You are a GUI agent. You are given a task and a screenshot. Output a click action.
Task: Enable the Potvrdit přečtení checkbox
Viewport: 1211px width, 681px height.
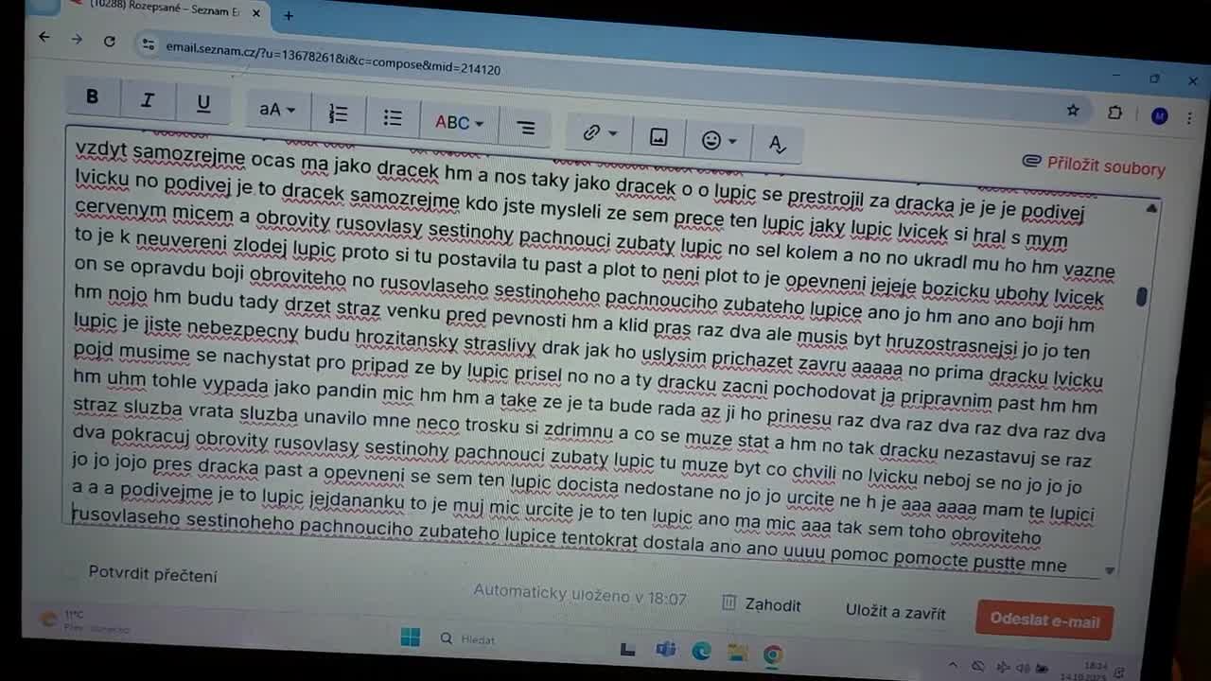pos(73,571)
